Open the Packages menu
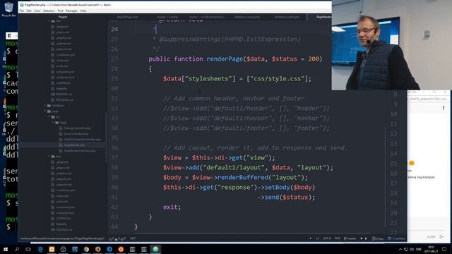This screenshot has width=452, height=254. [71, 11]
